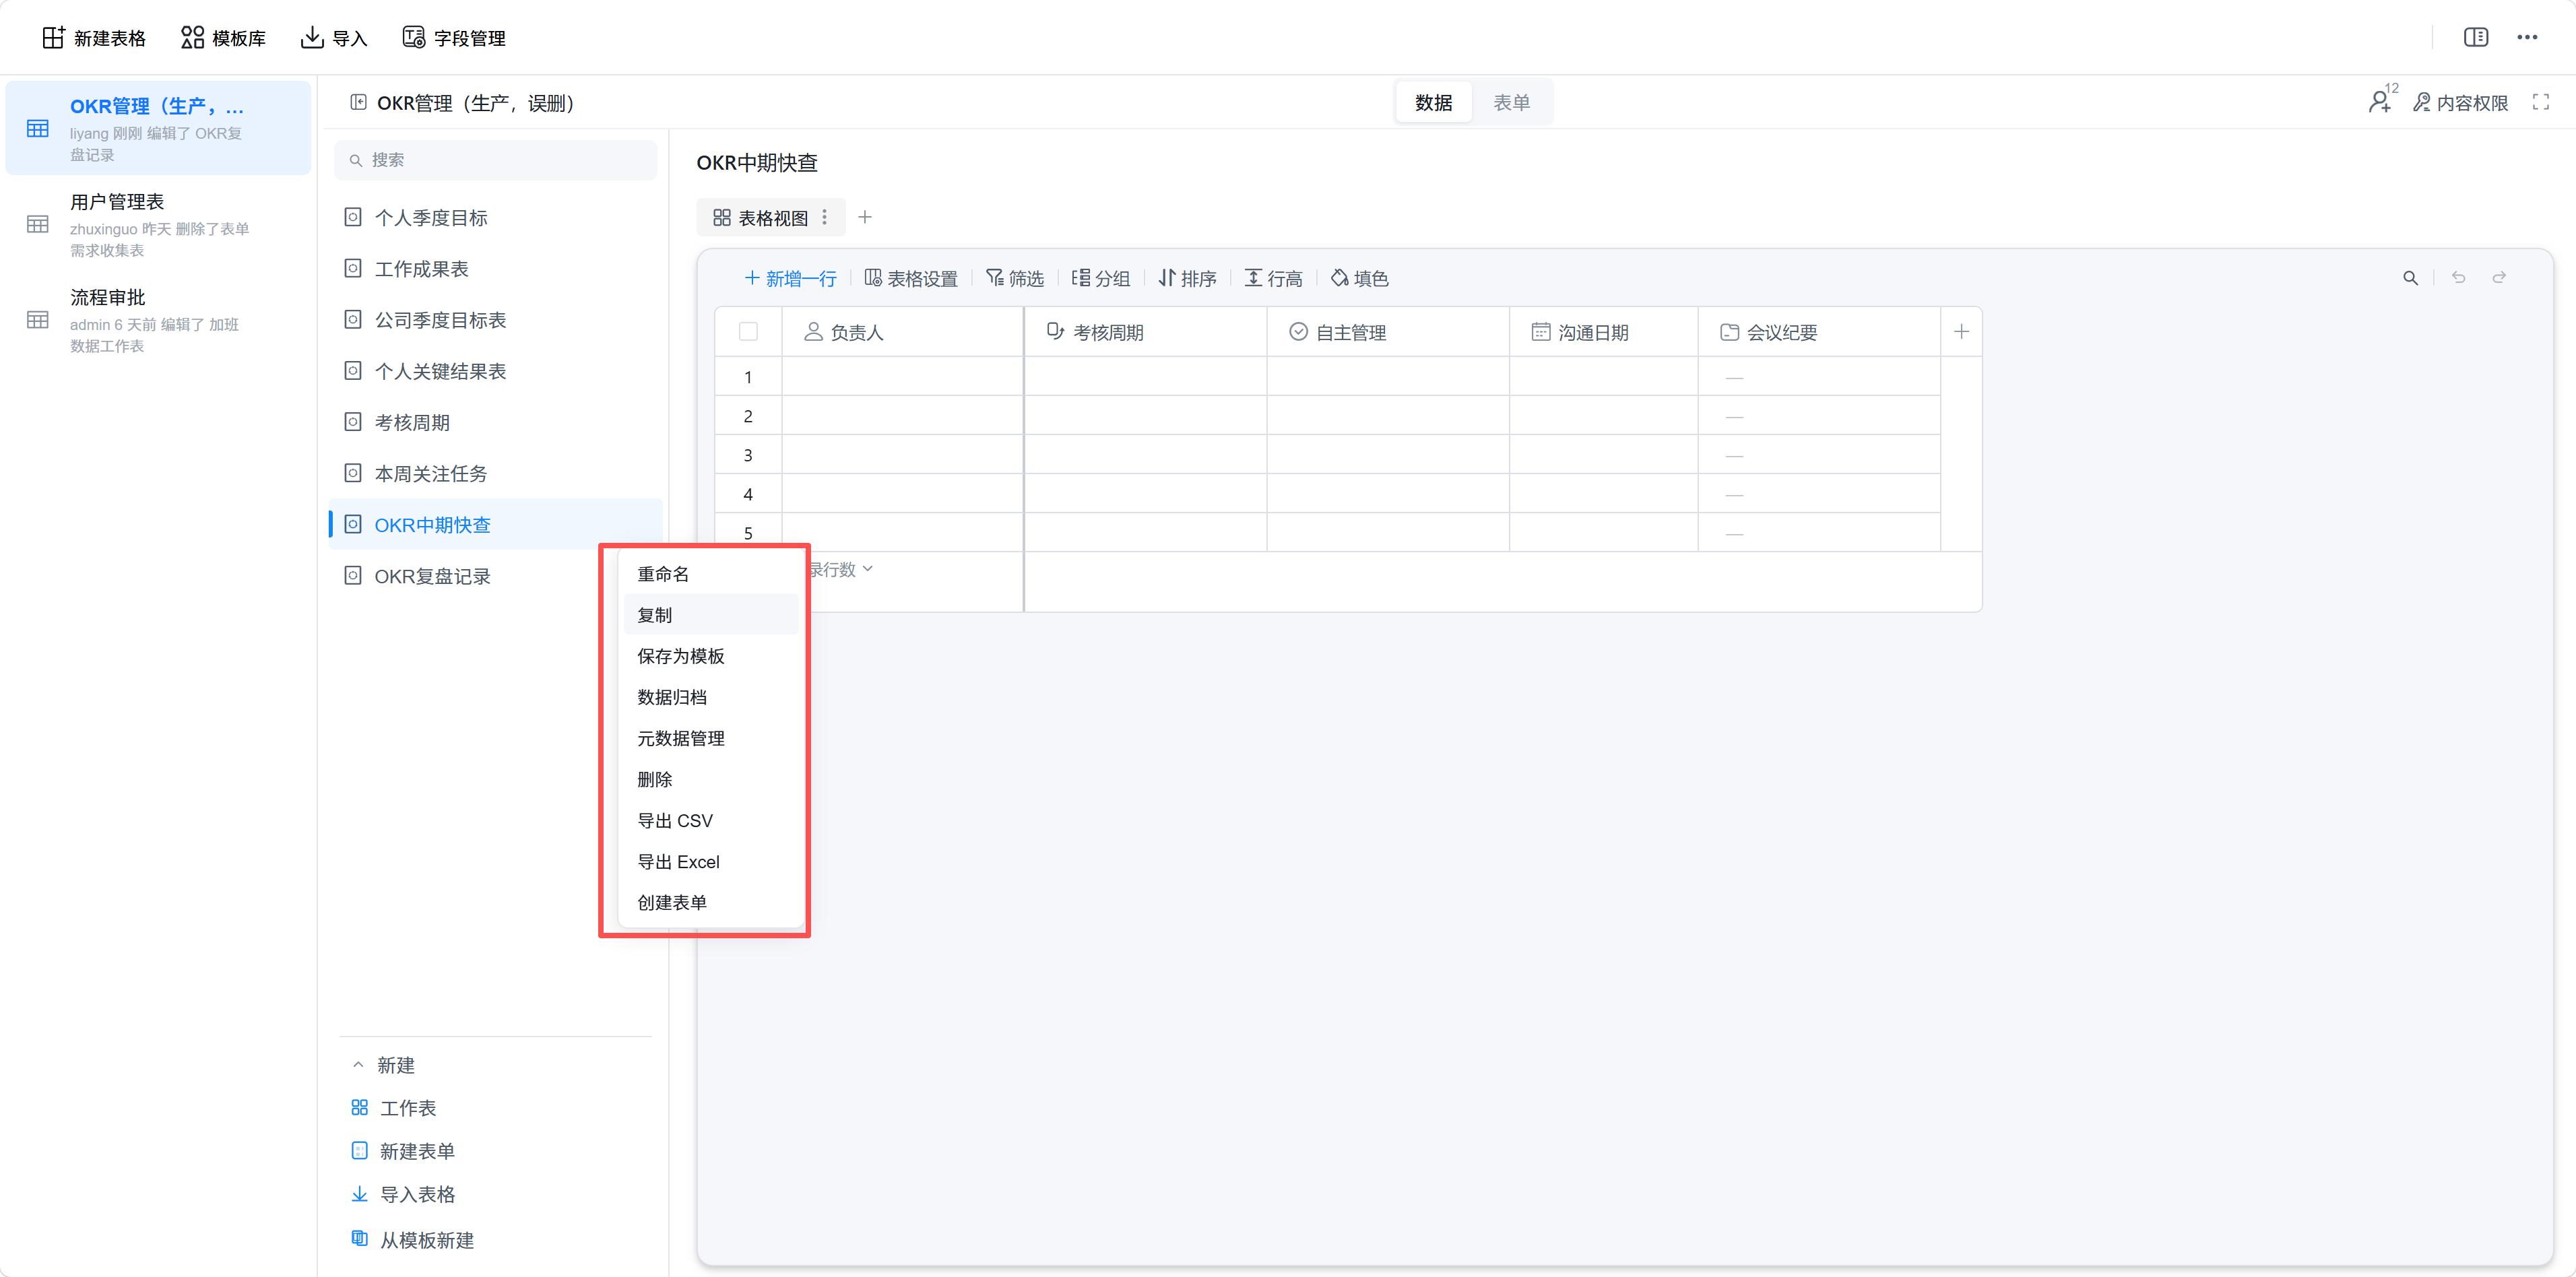2576x1277 pixels.
Task: Click the sidebar collapse icon beside OKR管理 title
Action: point(358,102)
